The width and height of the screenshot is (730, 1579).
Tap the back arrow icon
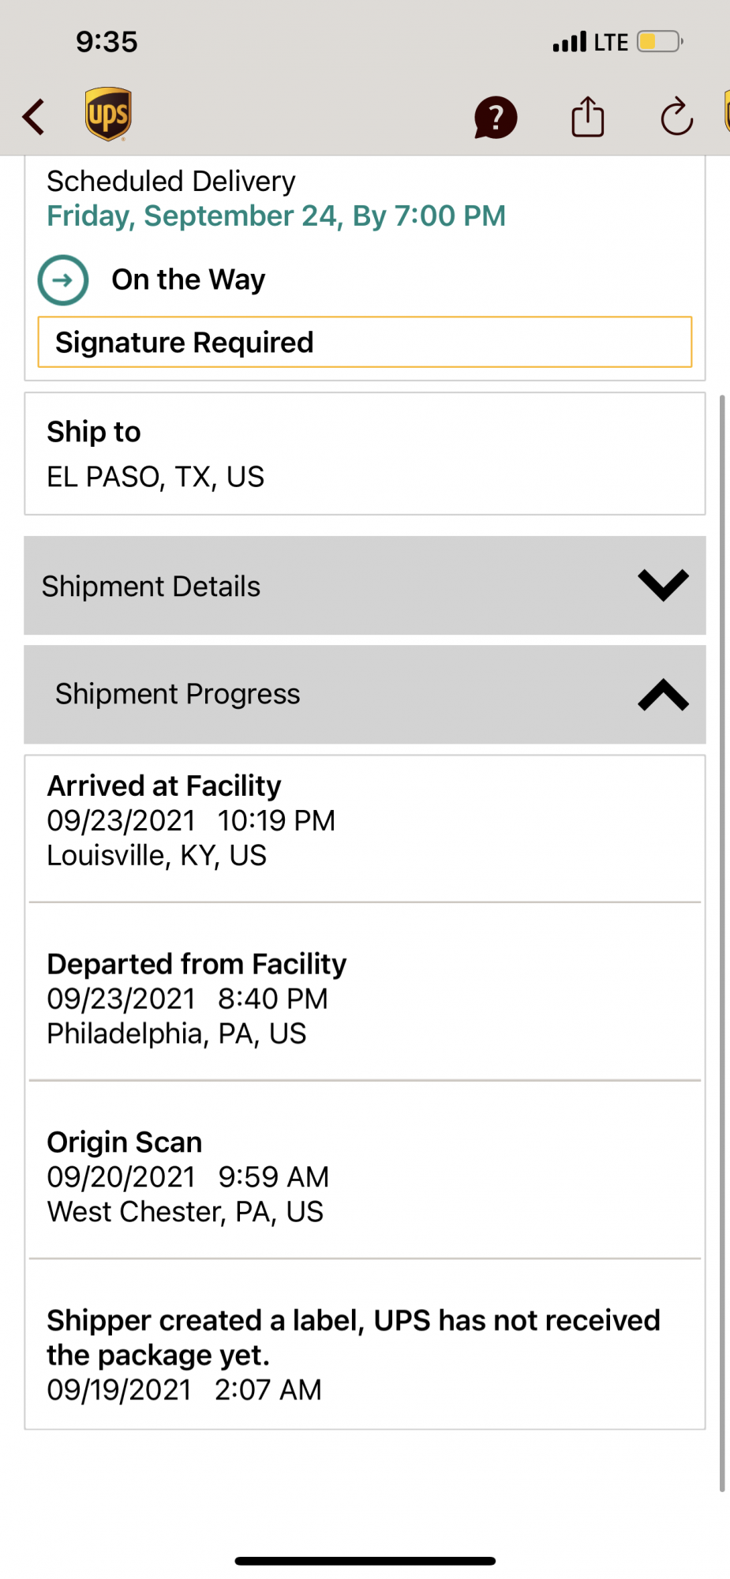click(x=34, y=117)
